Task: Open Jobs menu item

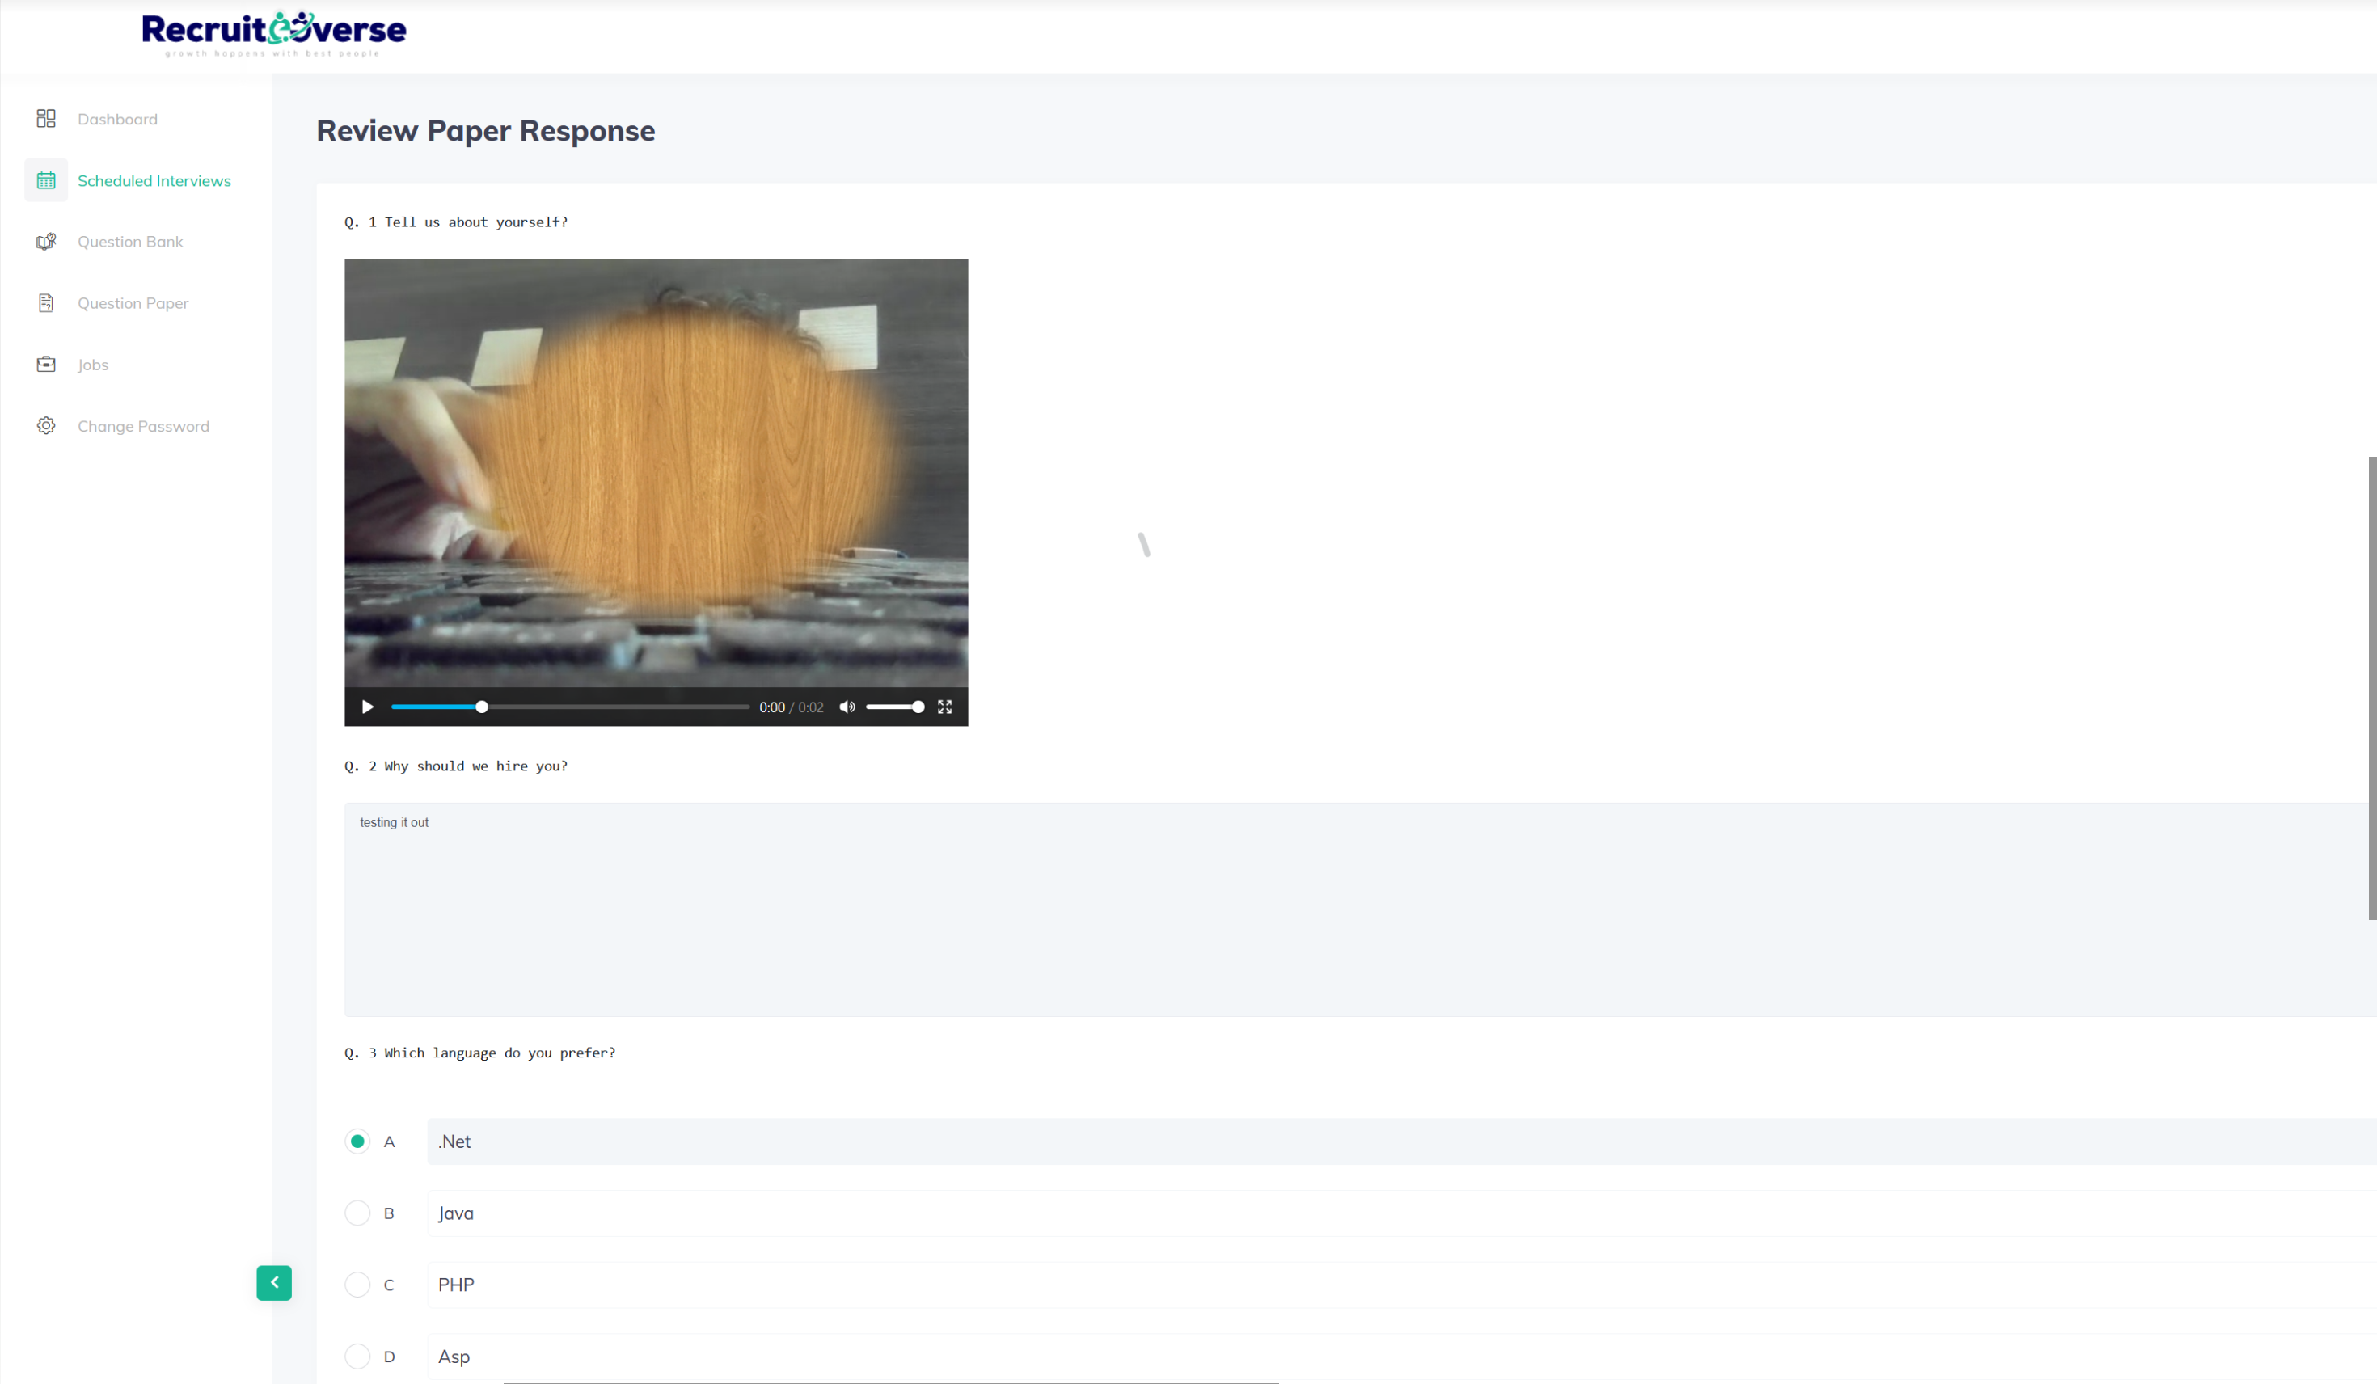Action: [x=92, y=364]
